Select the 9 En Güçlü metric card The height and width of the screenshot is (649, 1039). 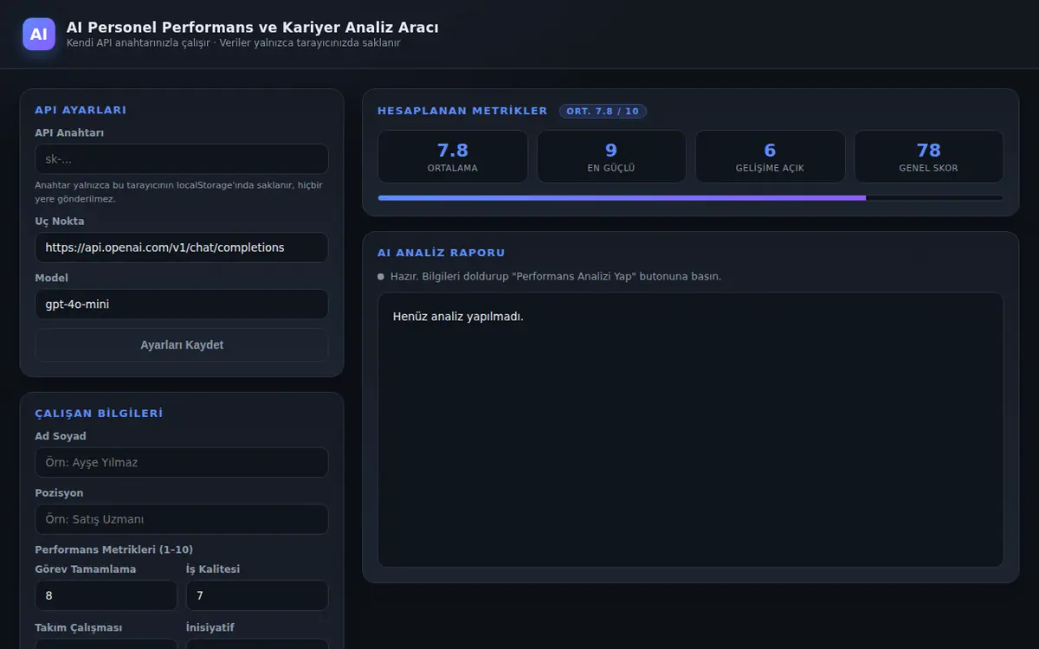[x=611, y=157]
